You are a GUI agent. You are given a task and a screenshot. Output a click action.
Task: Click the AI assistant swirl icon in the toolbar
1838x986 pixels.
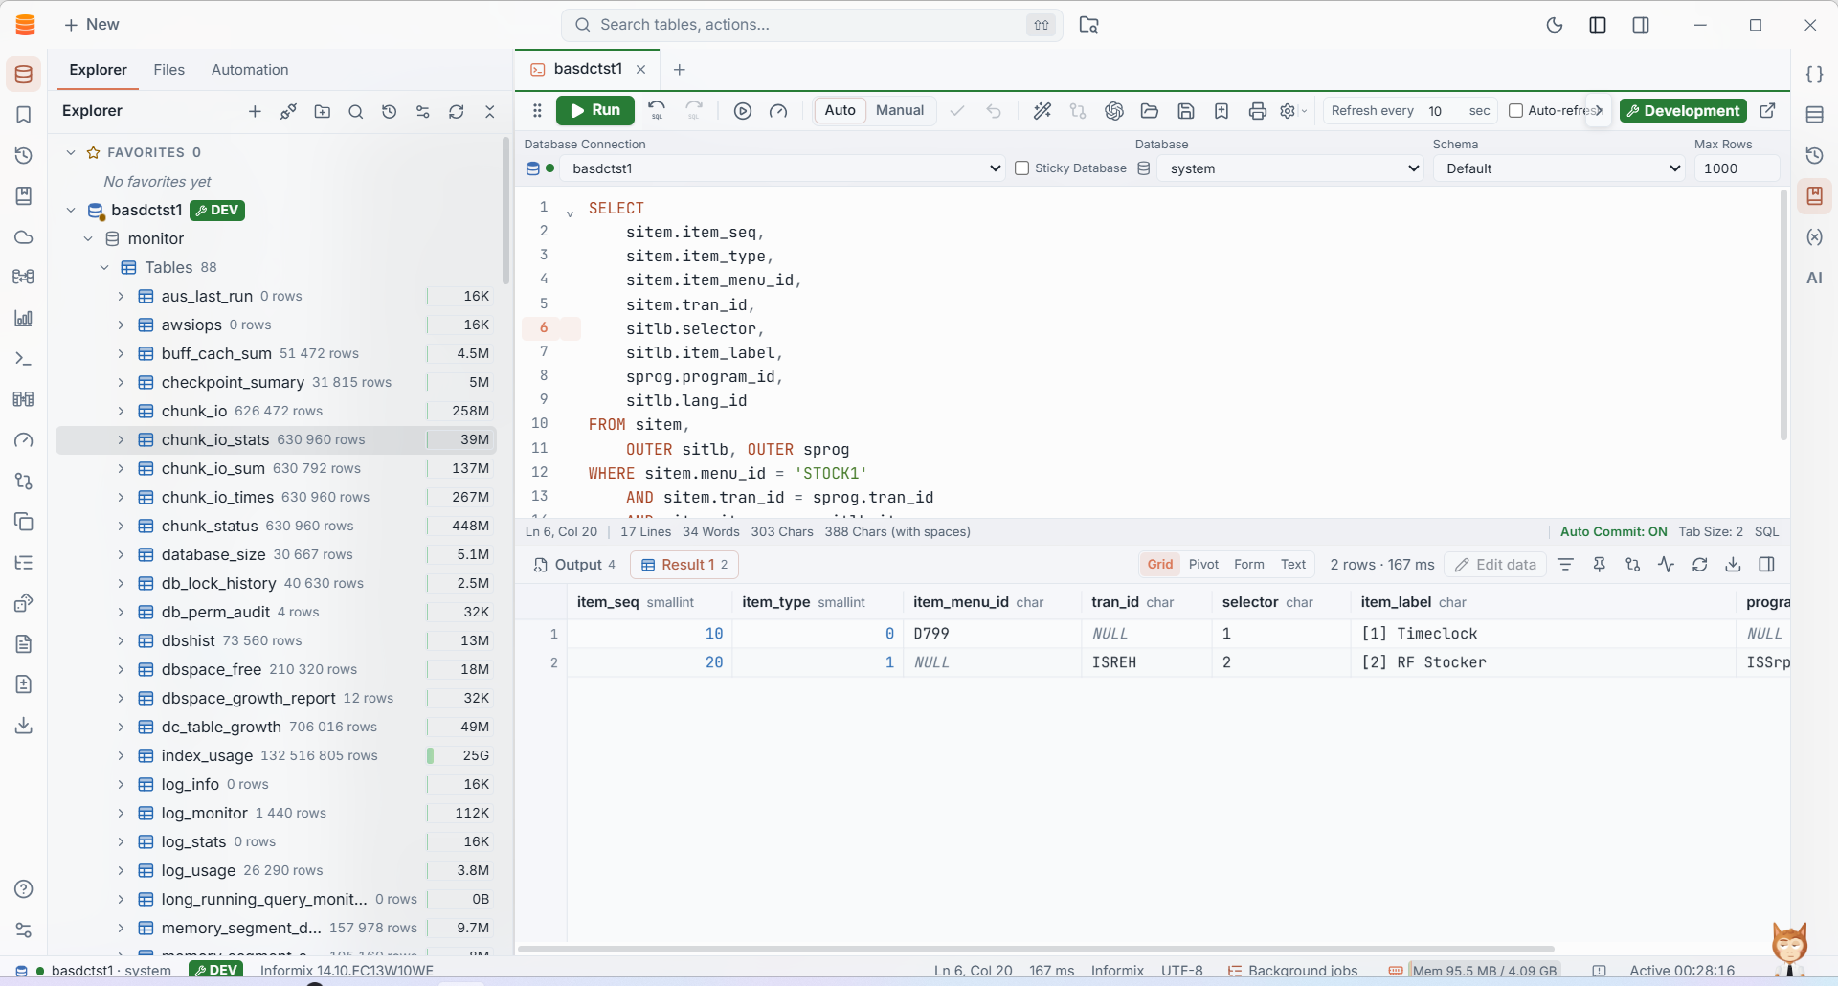(x=1114, y=111)
